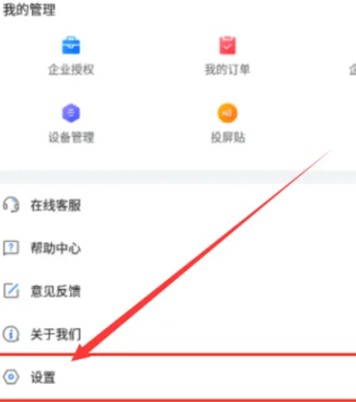The width and height of the screenshot is (356, 402).
Task: Tap the 企业授权 text label
Action: point(71,69)
